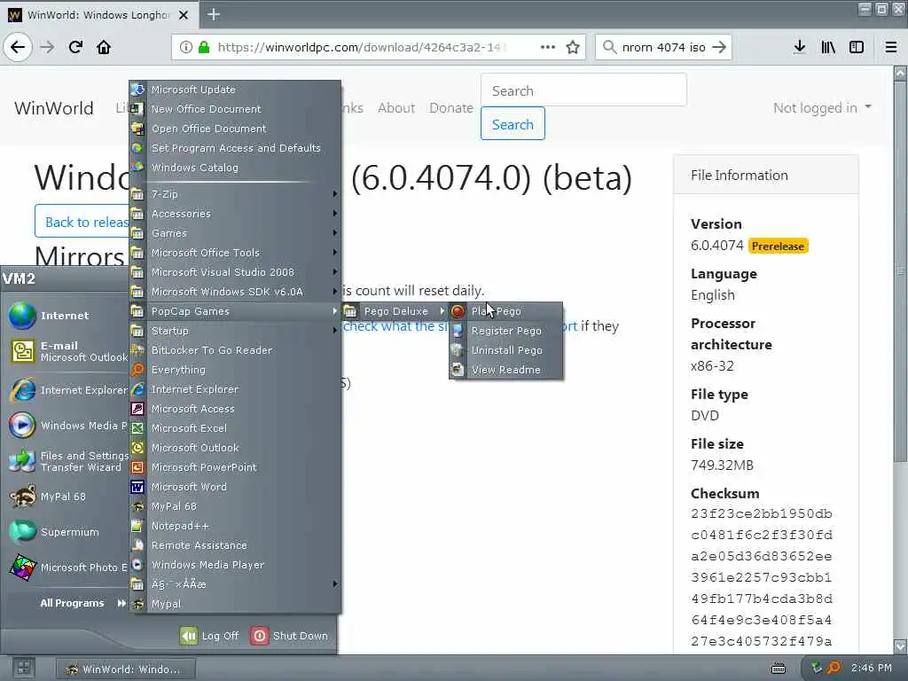Click the Microsoft PowerPoint icon
Image resolution: width=908 pixels, height=681 pixels.
137,467
